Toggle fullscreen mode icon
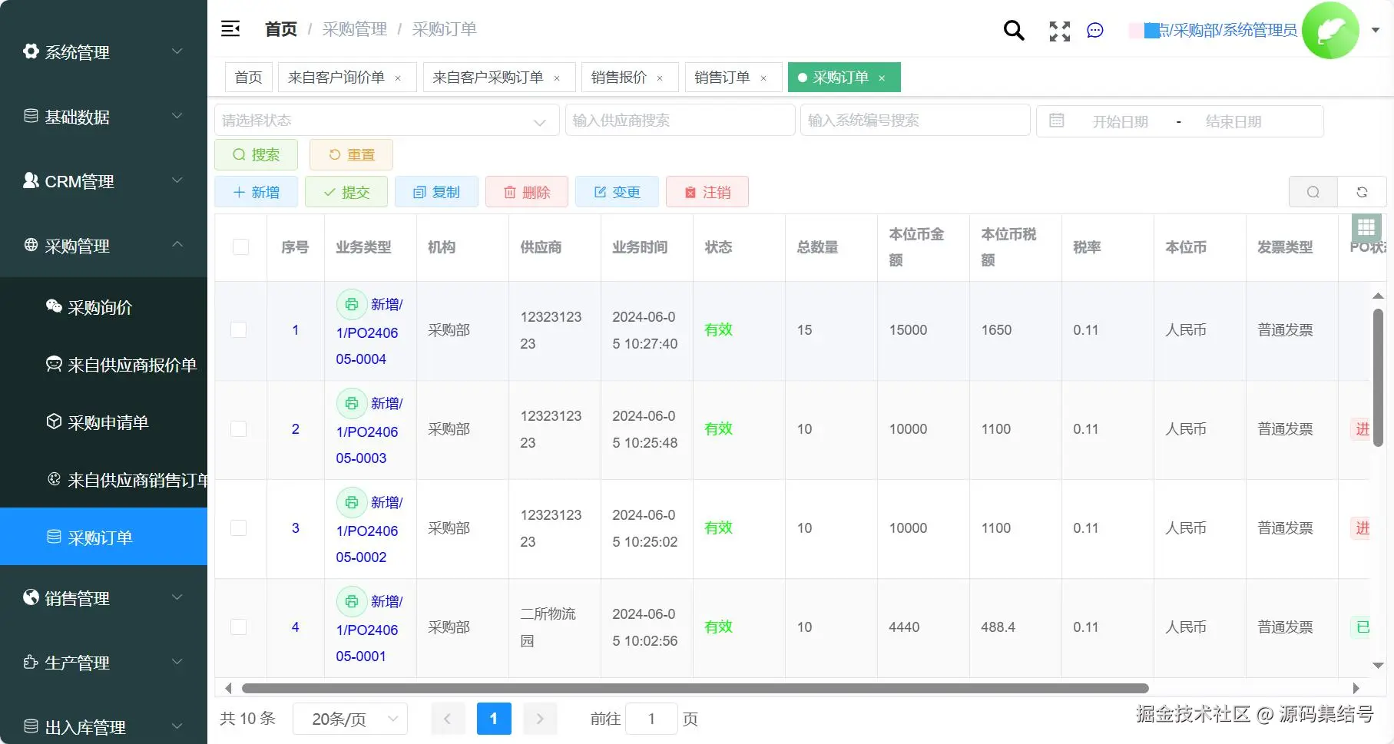This screenshot has height=744, width=1394. [x=1058, y=31]
